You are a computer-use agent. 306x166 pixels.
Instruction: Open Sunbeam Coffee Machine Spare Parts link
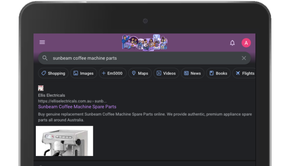pos(77,107)
